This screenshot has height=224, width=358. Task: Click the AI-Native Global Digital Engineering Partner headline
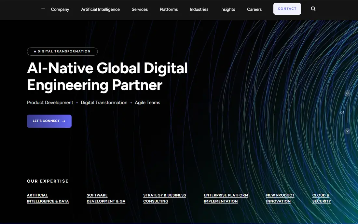click(107, 77)
